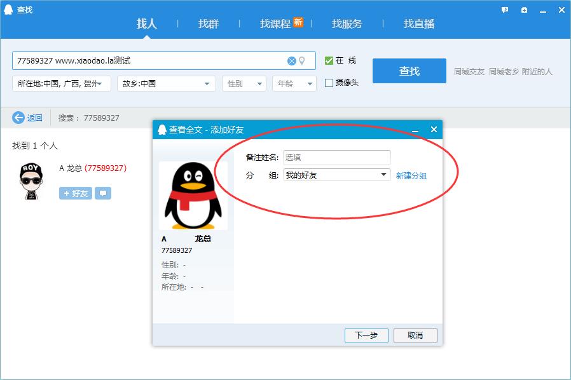Image resolution: width=571 pixels, height=380 pixels.
Task: Switch to the 找课程 tab
Action: 275,24
